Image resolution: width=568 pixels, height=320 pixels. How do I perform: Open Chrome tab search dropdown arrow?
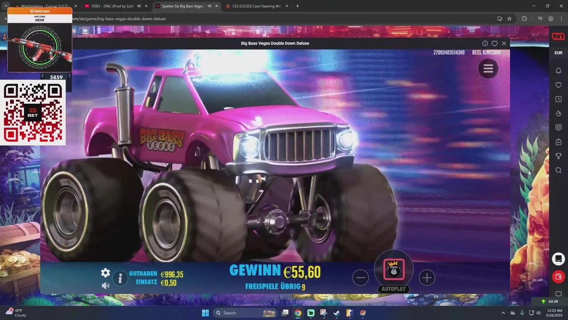[x=5, y=6]
